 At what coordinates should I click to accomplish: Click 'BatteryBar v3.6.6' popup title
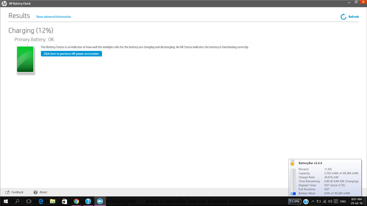(x=310, y=163)
